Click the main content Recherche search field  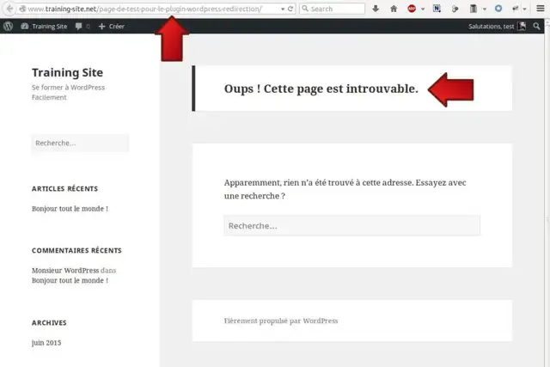[352, 225]
